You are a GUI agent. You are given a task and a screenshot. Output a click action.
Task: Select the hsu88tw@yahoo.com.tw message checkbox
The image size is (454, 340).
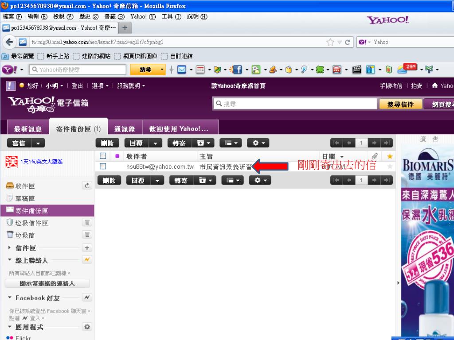(103, 166)
